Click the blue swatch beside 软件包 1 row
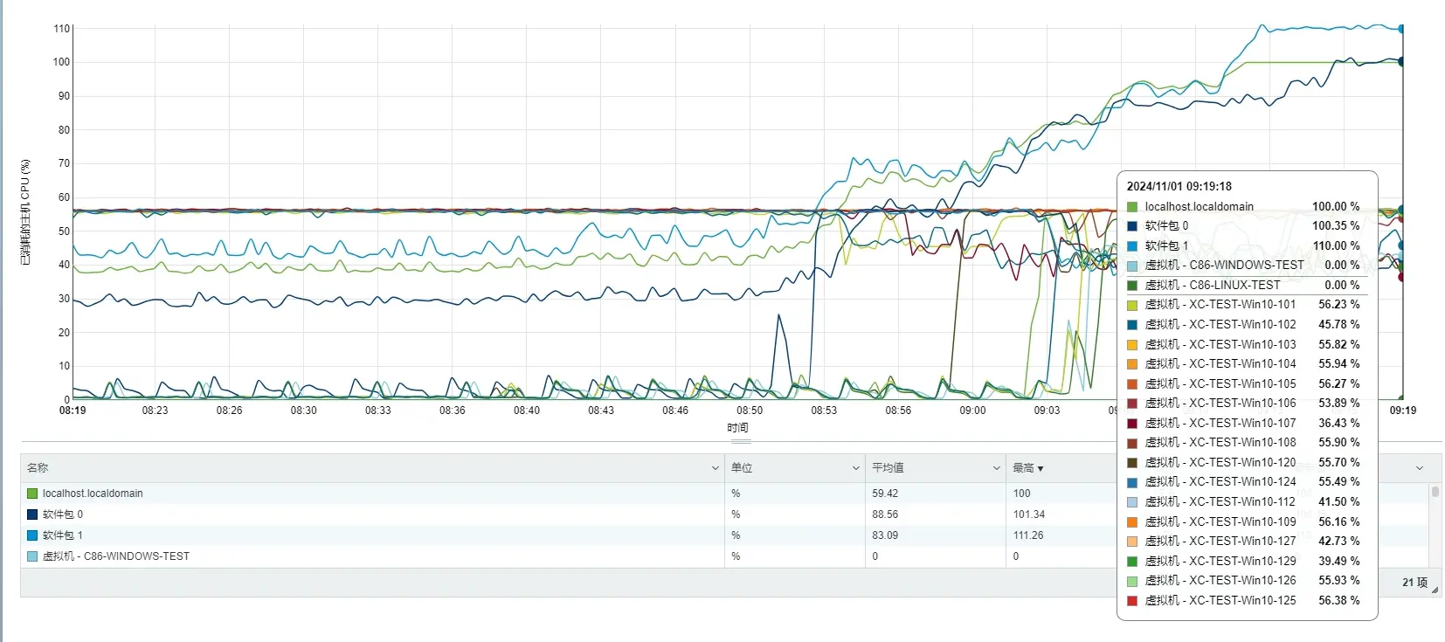Screen dimensions: 1445x642 32,535
